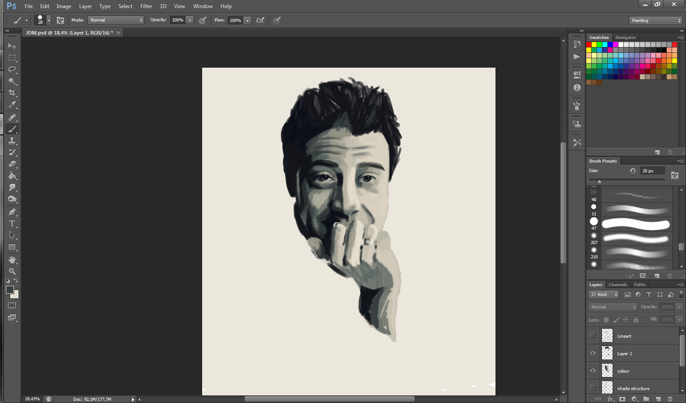Select the Lasso tool
Screen dimensions: 686x403
click(x=12, y=69)
